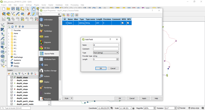Click the New Project icon
205x110 pixels.
(4, 9)
